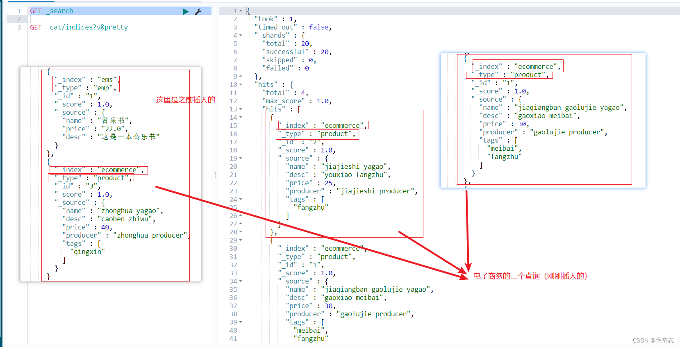Fold the first hit object at line 14
This screenshot has width=680, height=347.
(241, 118)
